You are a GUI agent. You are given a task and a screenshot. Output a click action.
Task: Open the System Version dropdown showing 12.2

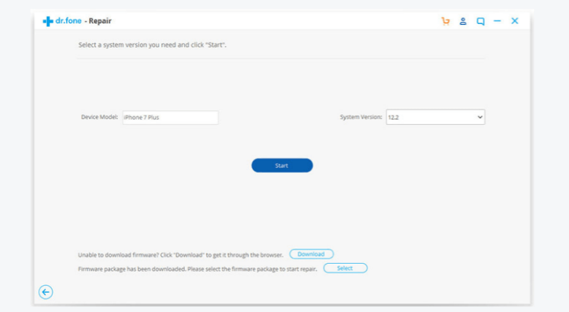click(430, 117)
